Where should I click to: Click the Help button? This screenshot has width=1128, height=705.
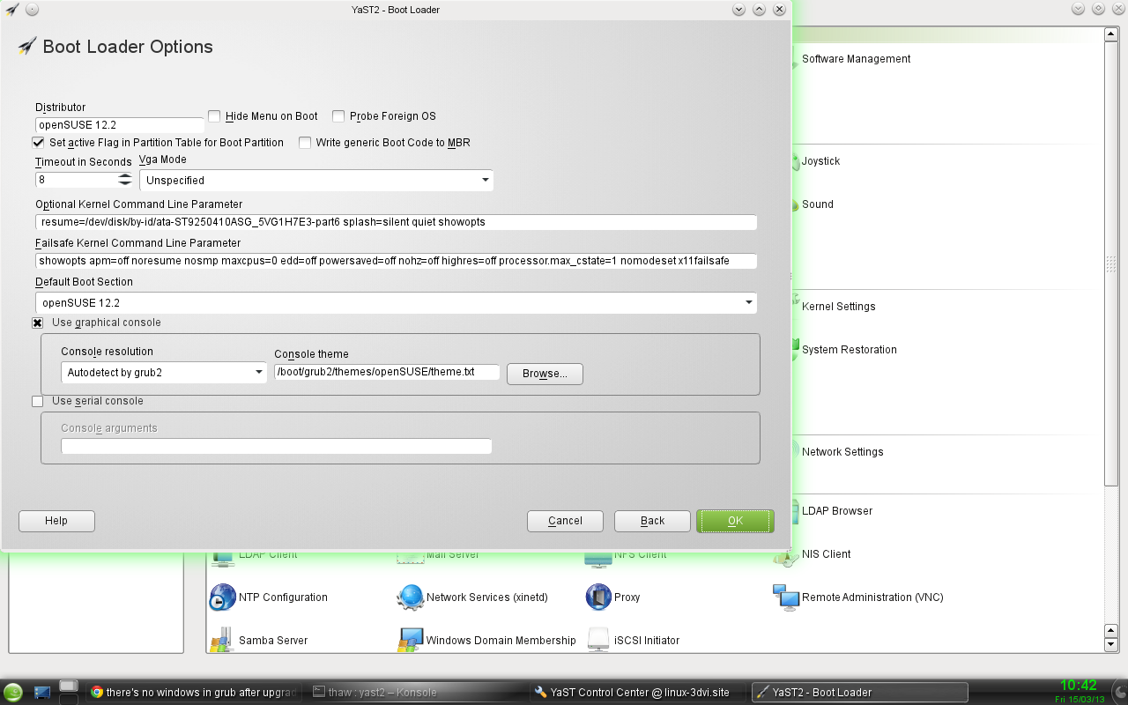pyautogui.click(x=56, y=521)
